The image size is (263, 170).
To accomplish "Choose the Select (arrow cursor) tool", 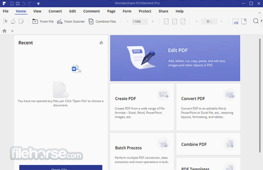I will coord(6,21).
